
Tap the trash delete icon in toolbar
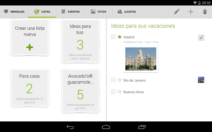point(205,12)
